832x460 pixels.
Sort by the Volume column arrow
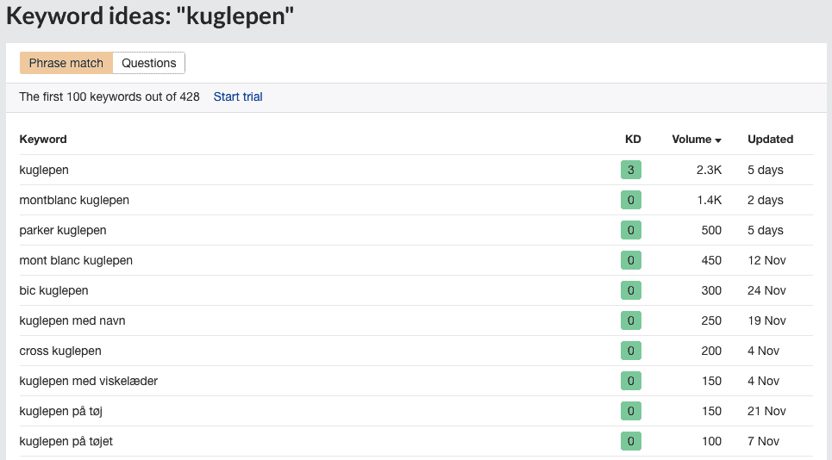tap(718, 140)
